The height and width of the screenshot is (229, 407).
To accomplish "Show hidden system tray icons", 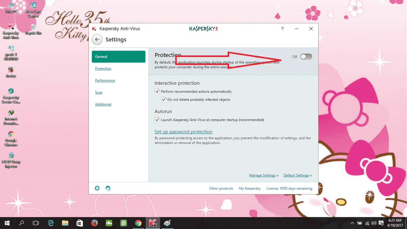I will [x=352, y=223].
